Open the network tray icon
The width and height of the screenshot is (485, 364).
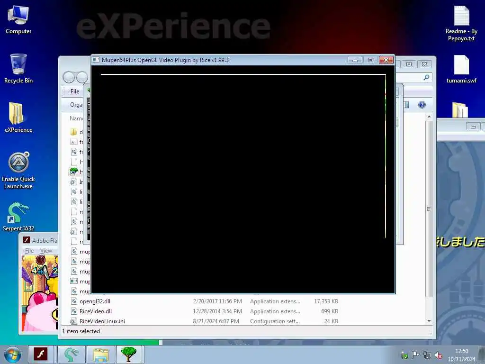427,355
